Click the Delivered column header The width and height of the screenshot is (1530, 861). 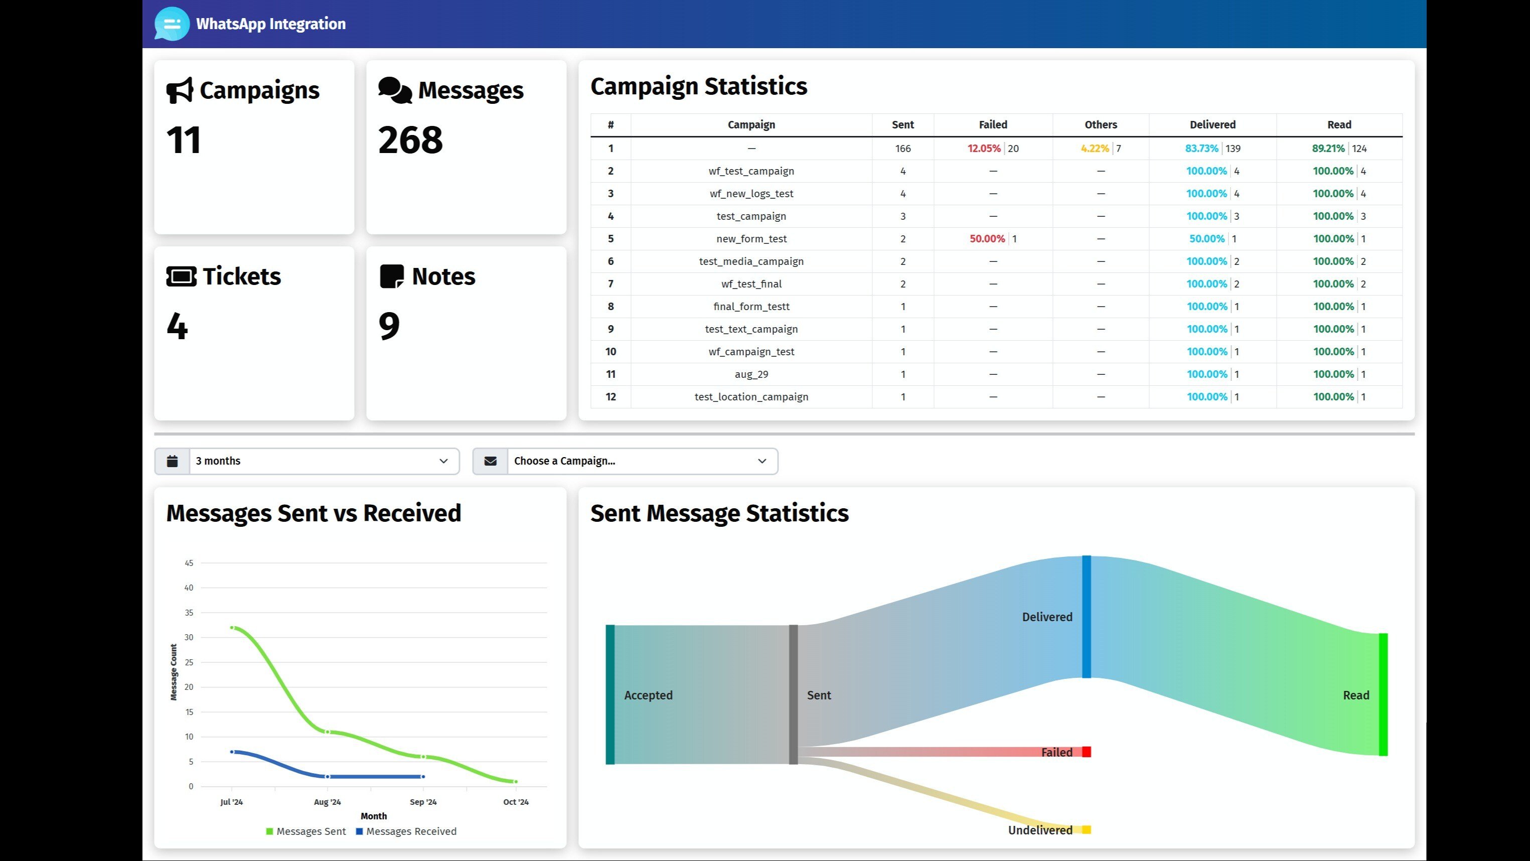click(1212, 125)
